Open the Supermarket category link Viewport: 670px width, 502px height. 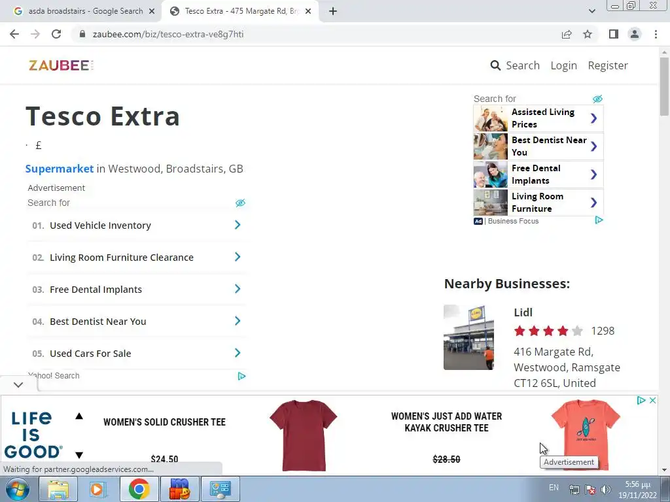(x=60, y=169)
